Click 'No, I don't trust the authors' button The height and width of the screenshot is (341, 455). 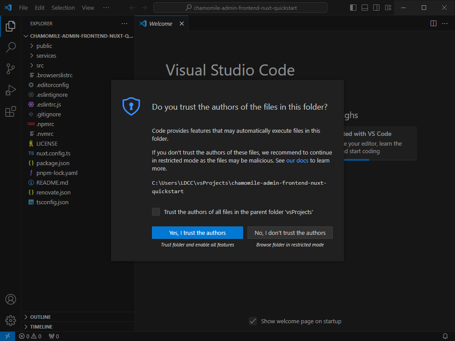point(290,233)
